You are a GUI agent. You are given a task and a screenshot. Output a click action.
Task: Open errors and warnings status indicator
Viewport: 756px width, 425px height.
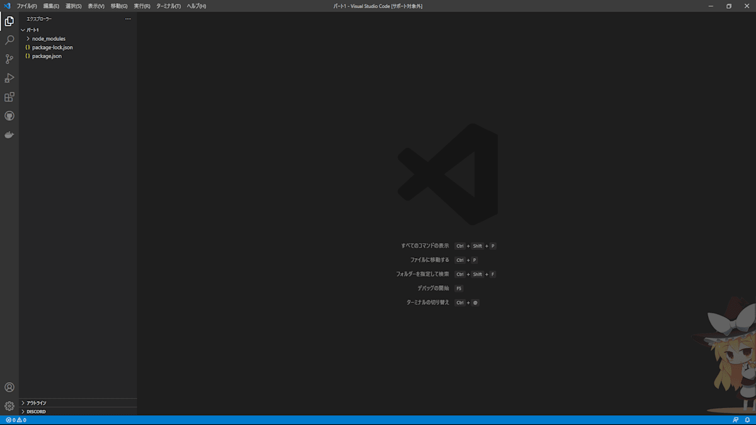pyautogui.click(x=16, y=420)
